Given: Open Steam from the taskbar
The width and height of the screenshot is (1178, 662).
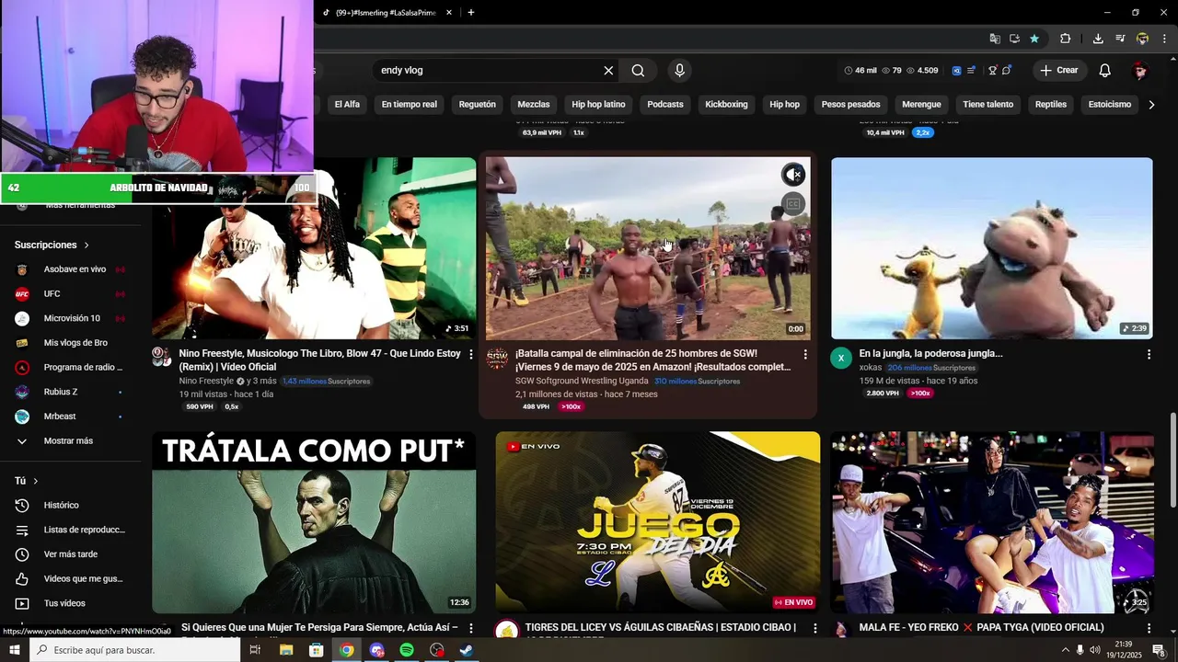Looking at the screenshot, I should tap(467, 650).
